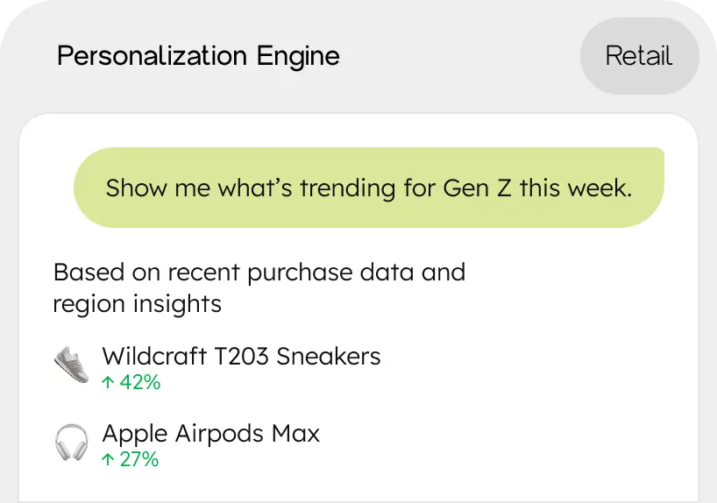Image resolution: width=717 pixels, height=503 pixels.
Task: Open the Apple Airpods Max item
Action: pos(210,434)
